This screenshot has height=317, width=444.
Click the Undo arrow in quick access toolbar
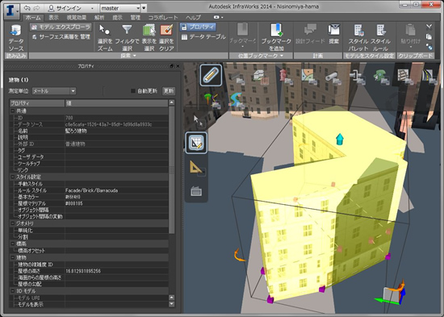[x=27, y=8]
